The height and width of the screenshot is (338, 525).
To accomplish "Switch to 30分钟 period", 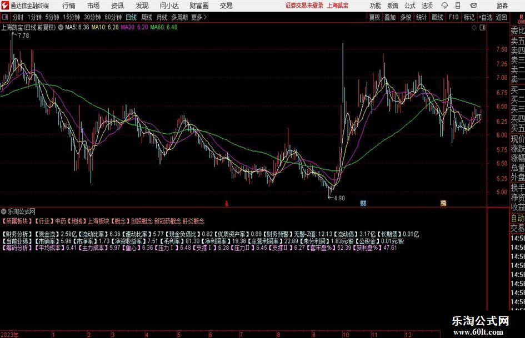I will [92, 17].
